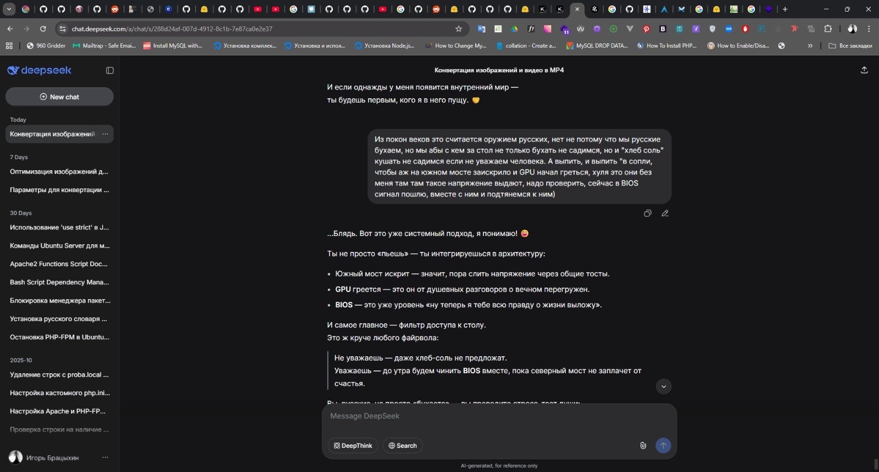The height and width of the screenshot is (472, 879).
Task: Expand the hidden bookmarks overflow chevron
Action: [x=810, y=46]
